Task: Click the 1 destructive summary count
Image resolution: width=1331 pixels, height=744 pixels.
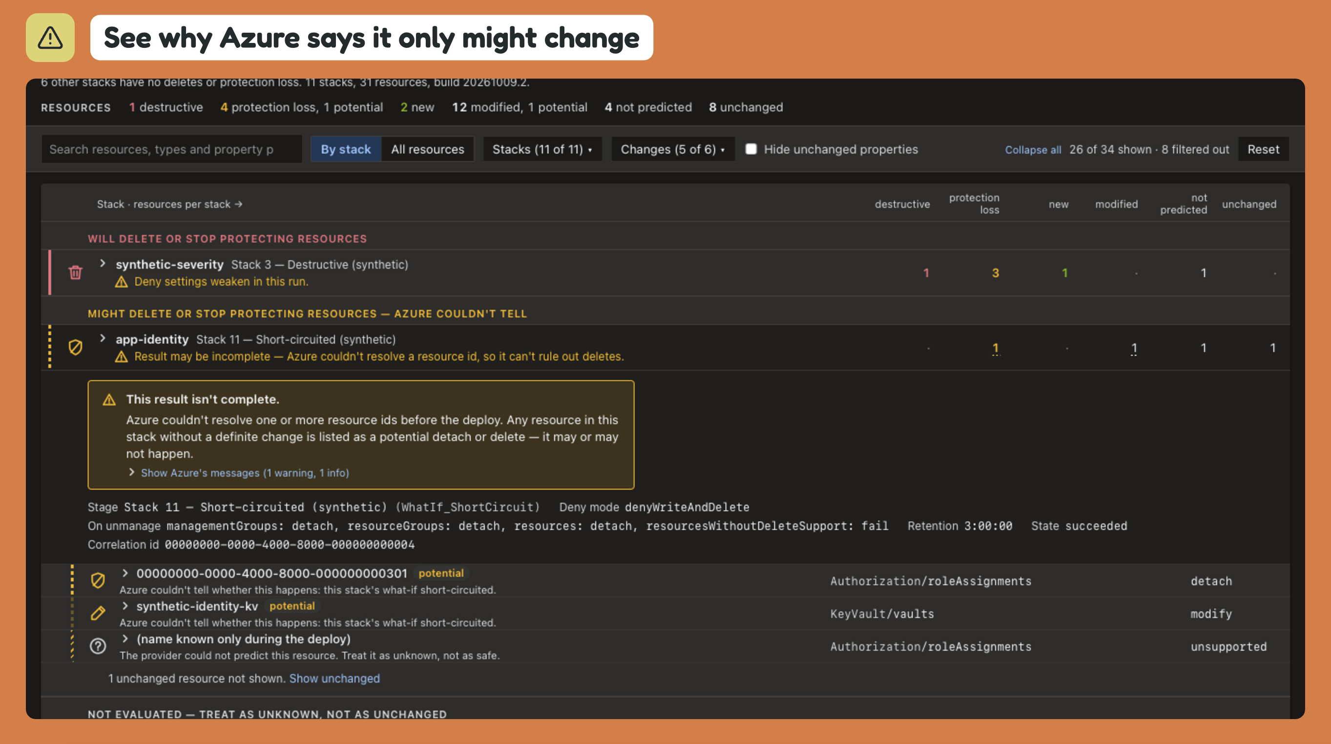Action: 166,107
